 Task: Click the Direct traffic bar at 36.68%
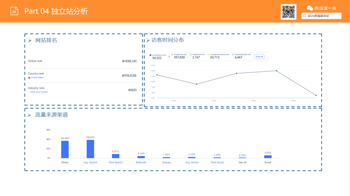[x=65, y=150]
